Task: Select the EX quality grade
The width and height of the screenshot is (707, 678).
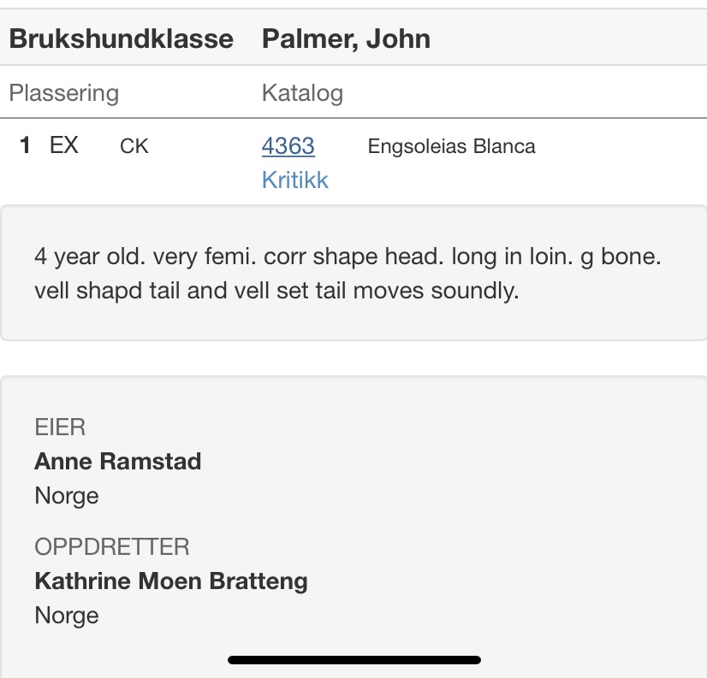Action: click(64, 145)
